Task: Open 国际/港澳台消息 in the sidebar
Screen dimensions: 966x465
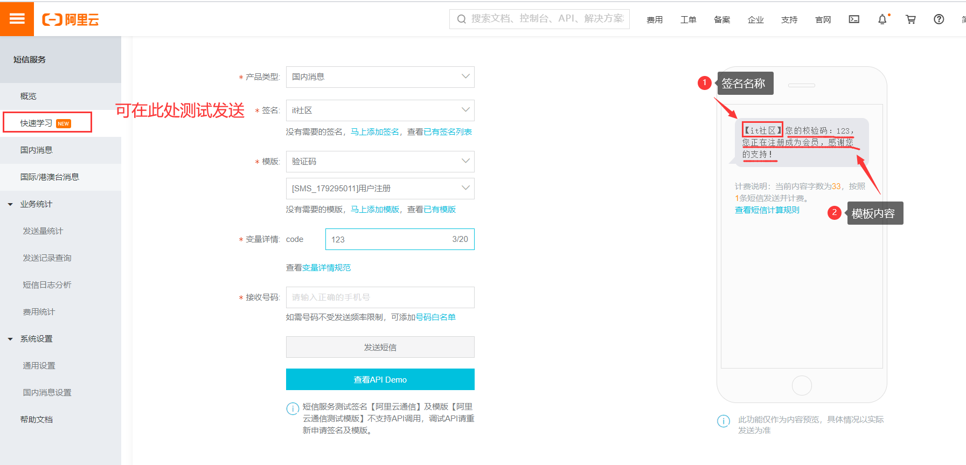Action: (60, 177)
